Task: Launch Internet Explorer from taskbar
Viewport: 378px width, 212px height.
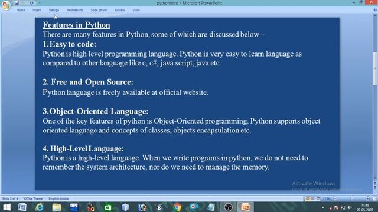Action: (40, 207)
